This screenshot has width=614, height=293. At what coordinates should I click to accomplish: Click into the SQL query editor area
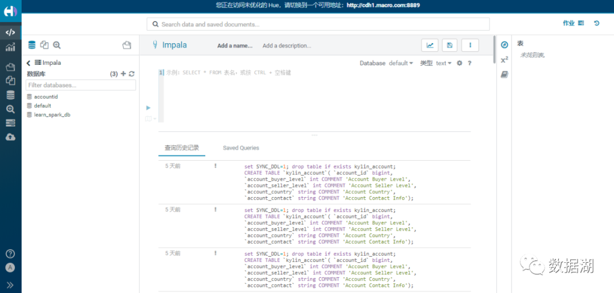317,96
